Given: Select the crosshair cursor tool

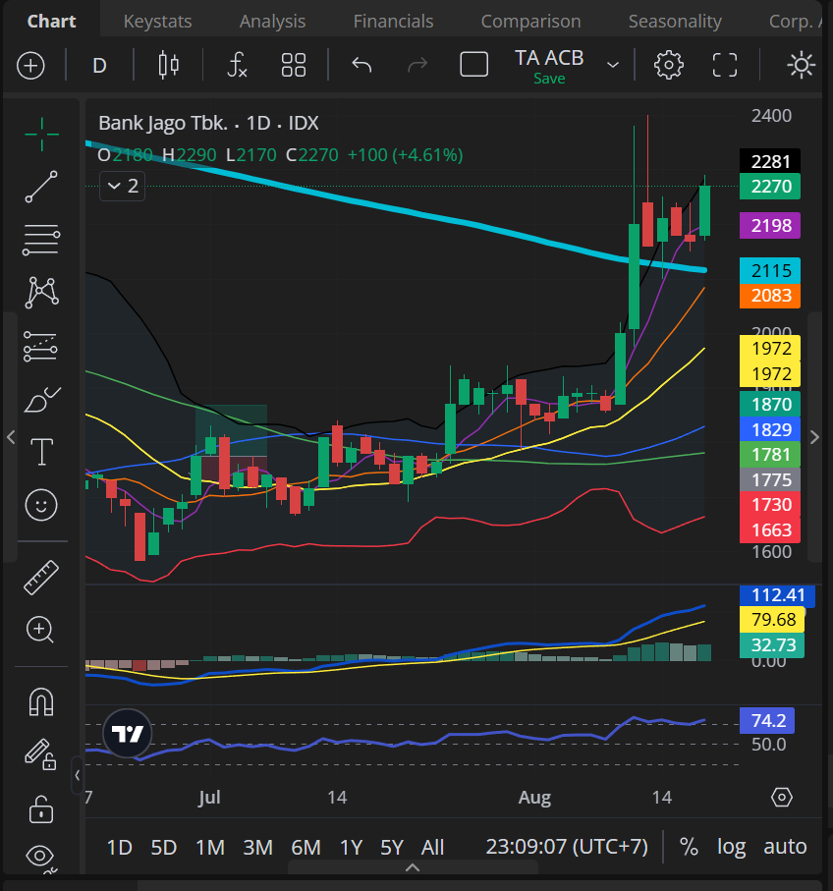Looking at the screenshot, I should (41, 135).
